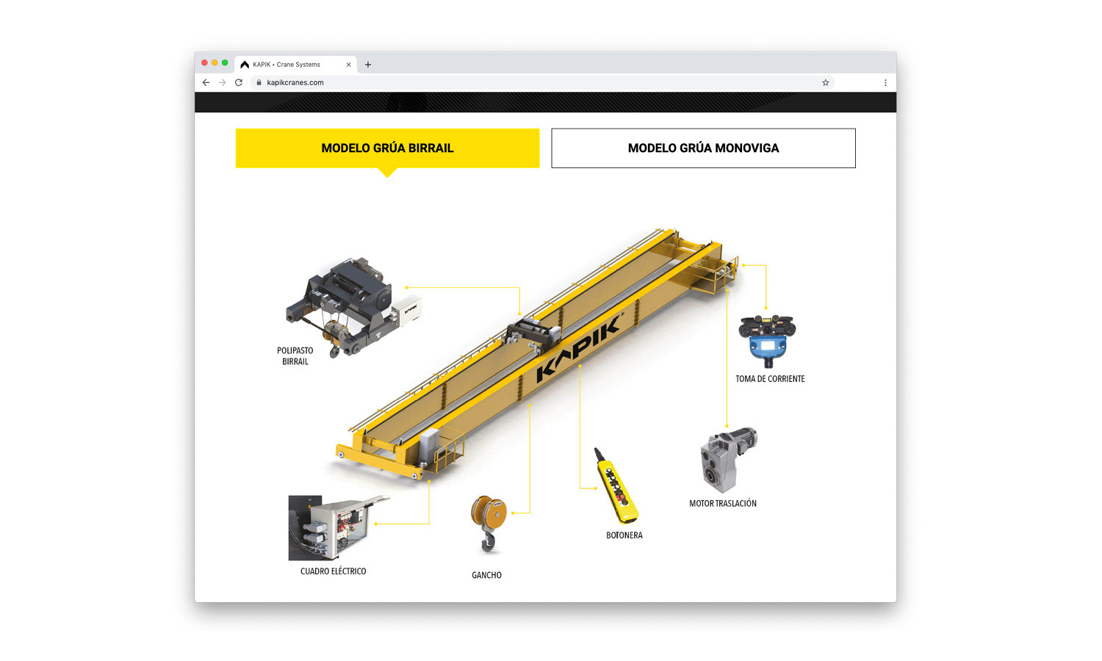Switch to the MODELO GRÚA MONOVIGA tab
The height and width of the screenshot is (661, 1102).
[x=703, y=148]
